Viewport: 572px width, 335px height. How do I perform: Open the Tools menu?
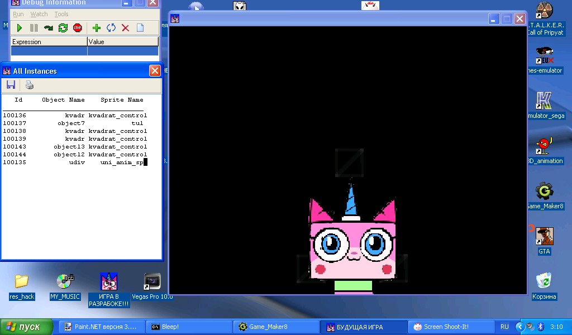pos(61,14)
